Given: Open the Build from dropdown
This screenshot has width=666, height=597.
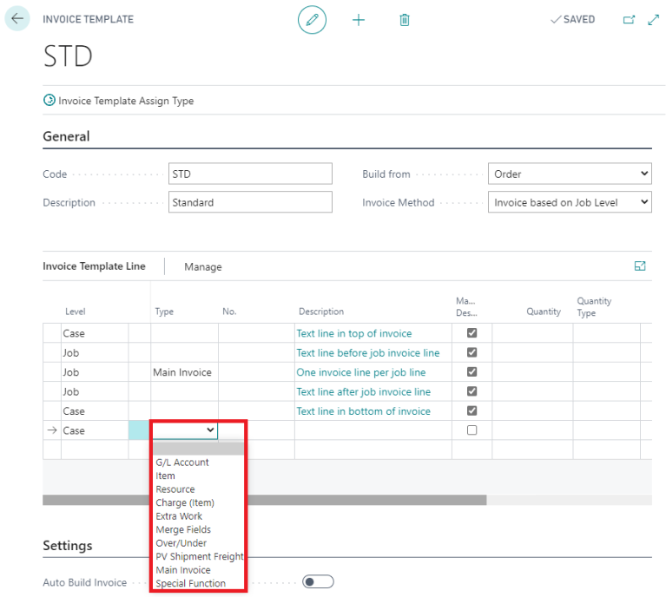Looking at the screenshot, I should click(570, 174).
